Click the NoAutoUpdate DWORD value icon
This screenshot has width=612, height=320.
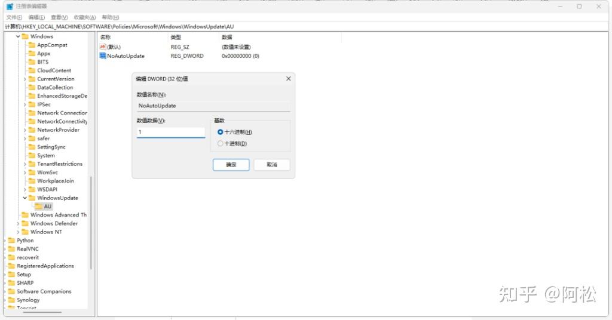(x=103, y=56)
